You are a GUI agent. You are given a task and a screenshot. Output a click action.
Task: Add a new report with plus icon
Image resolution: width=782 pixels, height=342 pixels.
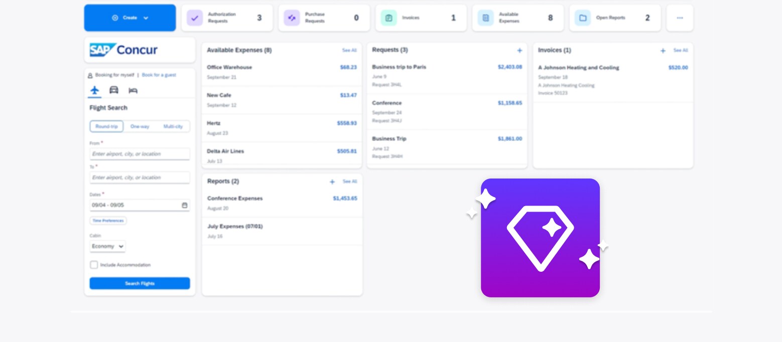(332, 182)
